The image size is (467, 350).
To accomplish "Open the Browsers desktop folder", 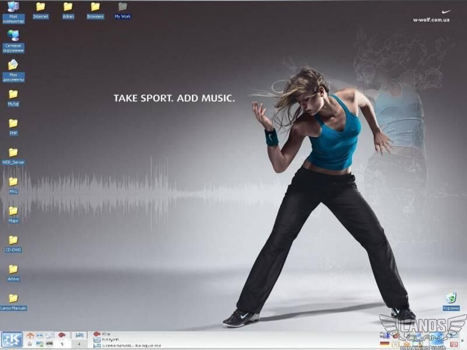I will (95, 7).
